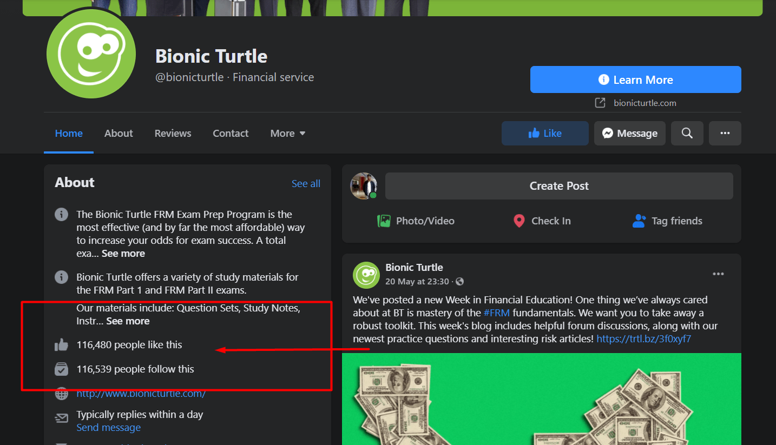Click the info icon beside first About description
The image size is (776, 445).
click(x=62, y=215)
